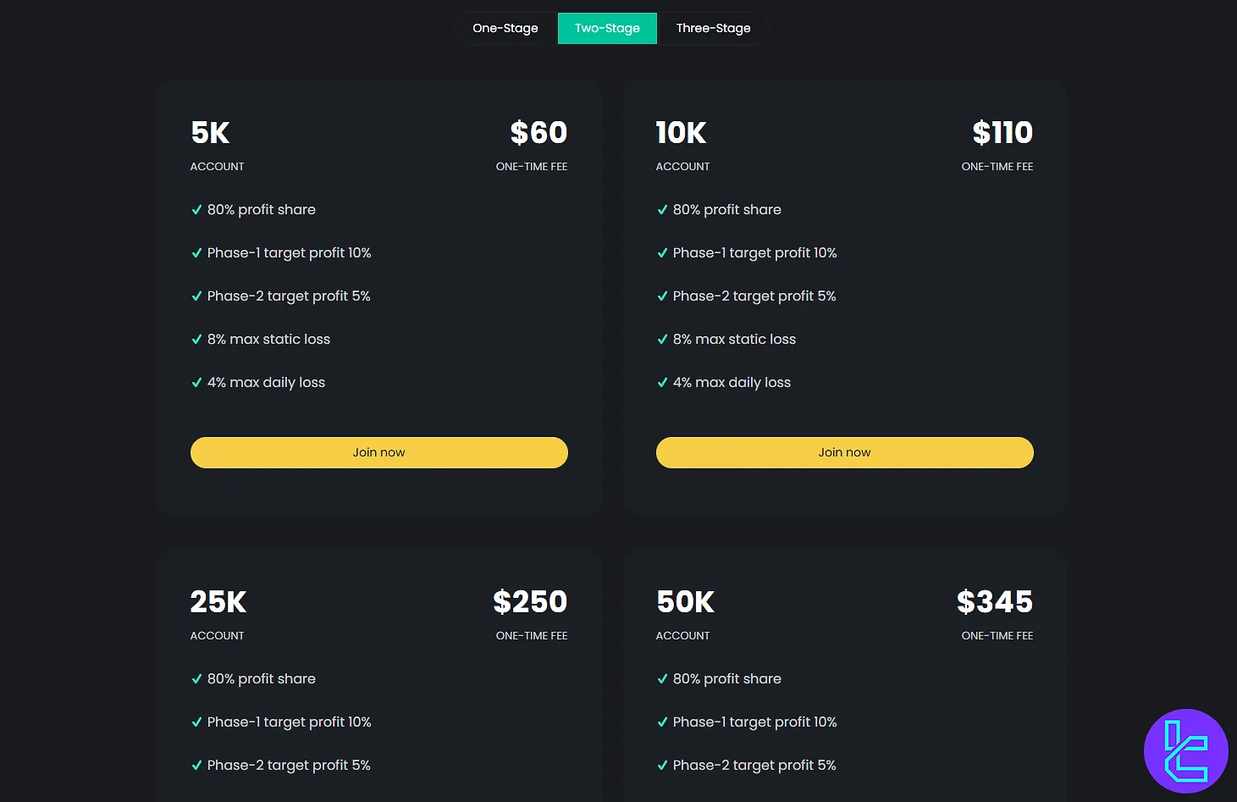Screen dimensions: 1237x802
Task: Switch to the One-Stage tab
Action: [505, 28]
